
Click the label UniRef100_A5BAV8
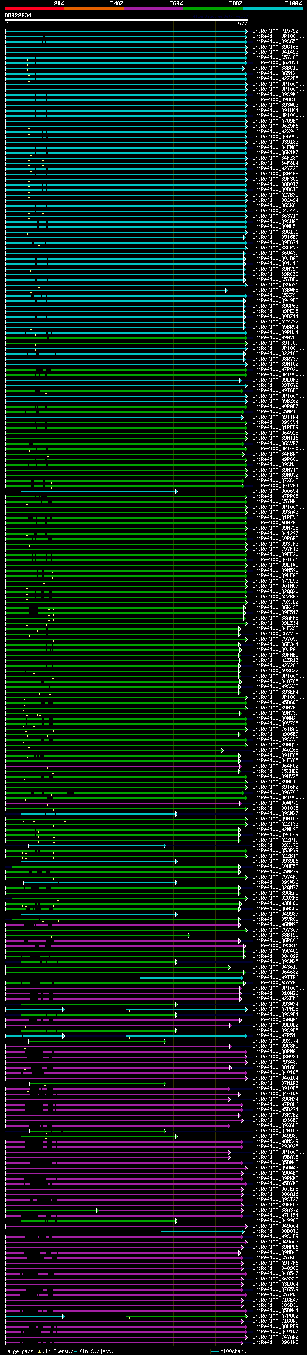(x=275, y=1157)
